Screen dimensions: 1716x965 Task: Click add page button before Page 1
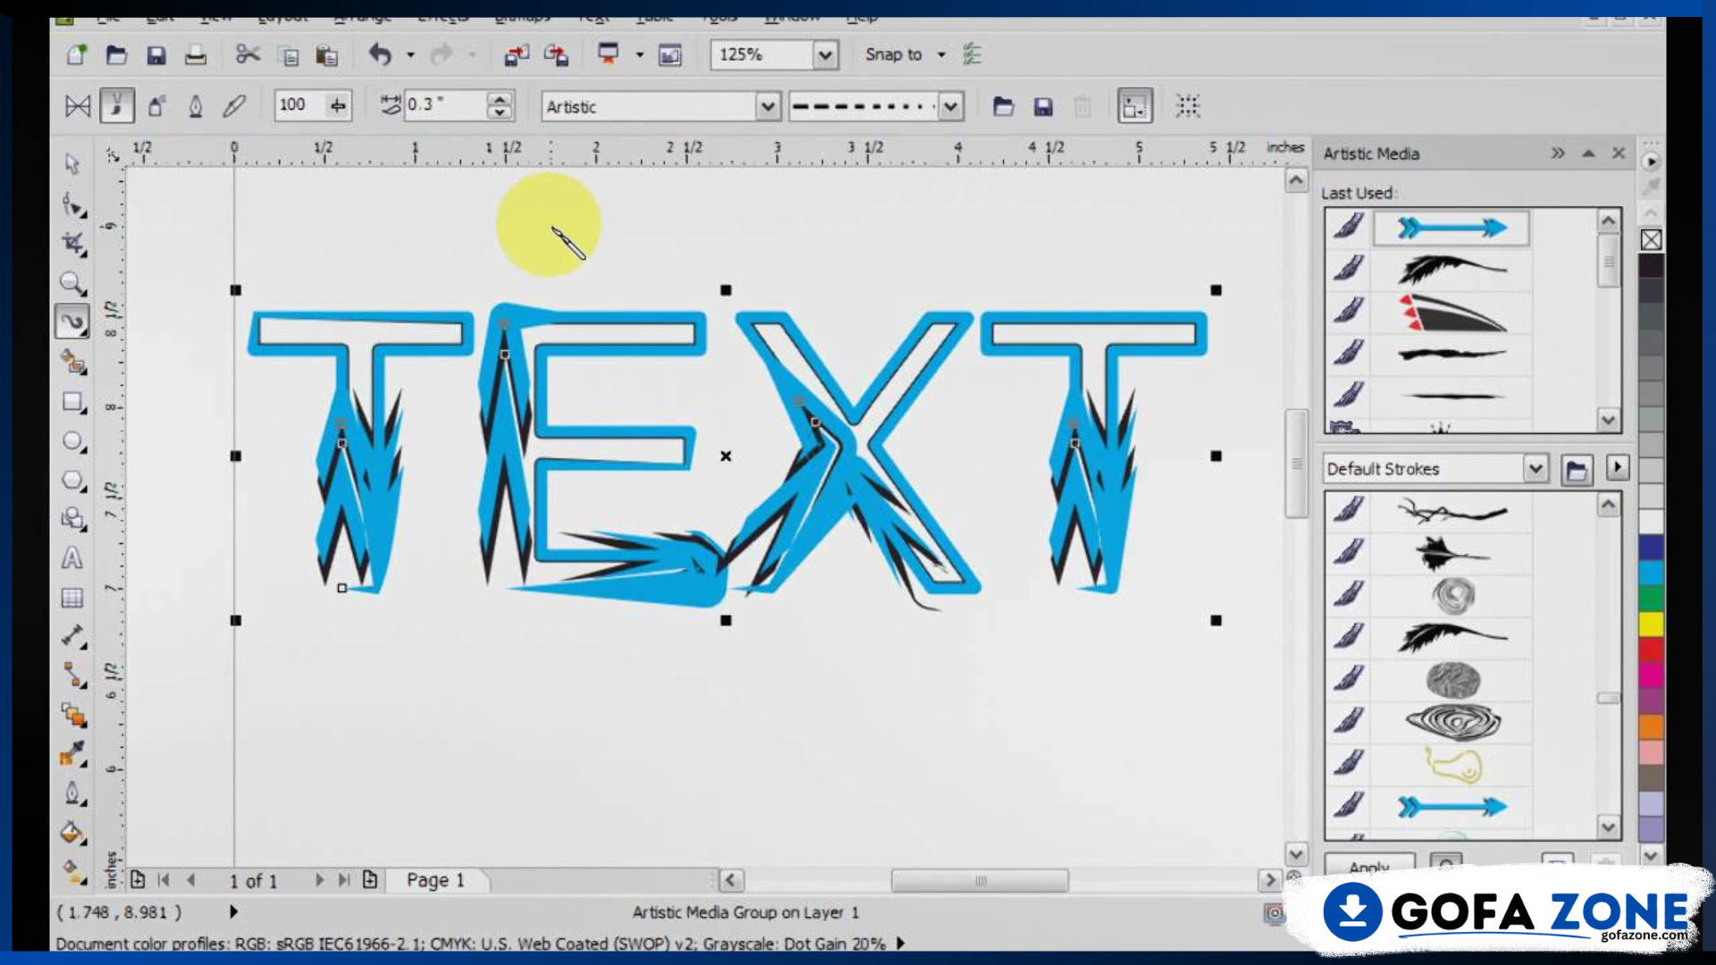pos(138,880)
